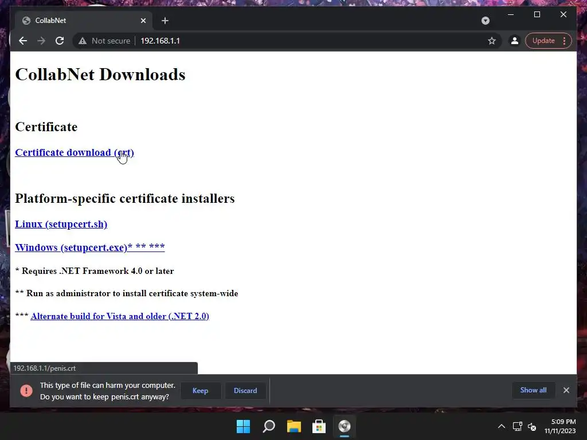
Task: Show all downloads
Action: point(533,390)
